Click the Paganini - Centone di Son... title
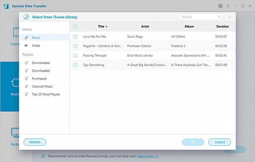255x162 pixels. pyautogui.click(x=102, y=46)
